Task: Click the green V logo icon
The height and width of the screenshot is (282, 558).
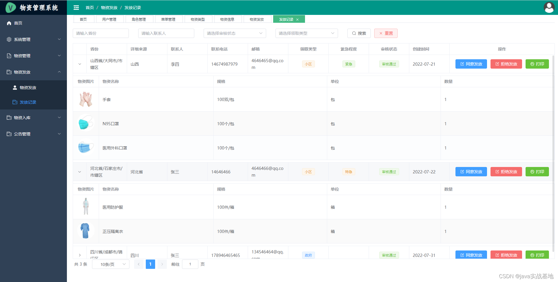Action: 11,8
